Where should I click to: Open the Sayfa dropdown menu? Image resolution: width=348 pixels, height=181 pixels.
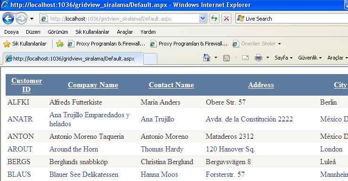tap(283, 58)
